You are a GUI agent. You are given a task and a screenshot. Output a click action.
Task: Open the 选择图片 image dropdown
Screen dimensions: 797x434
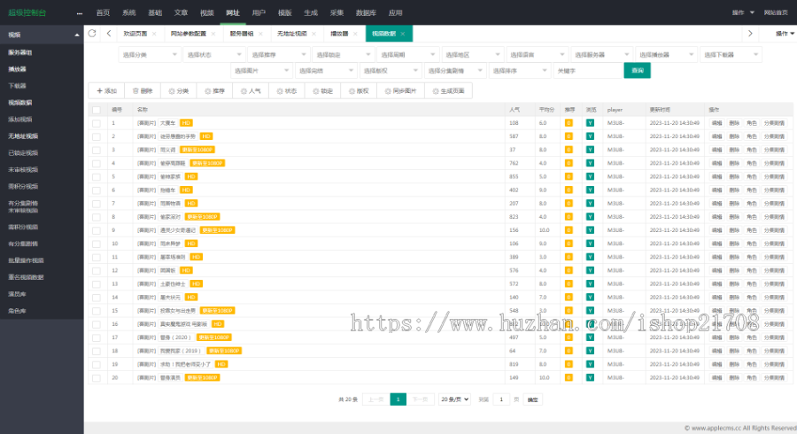(x=261, y=71)
